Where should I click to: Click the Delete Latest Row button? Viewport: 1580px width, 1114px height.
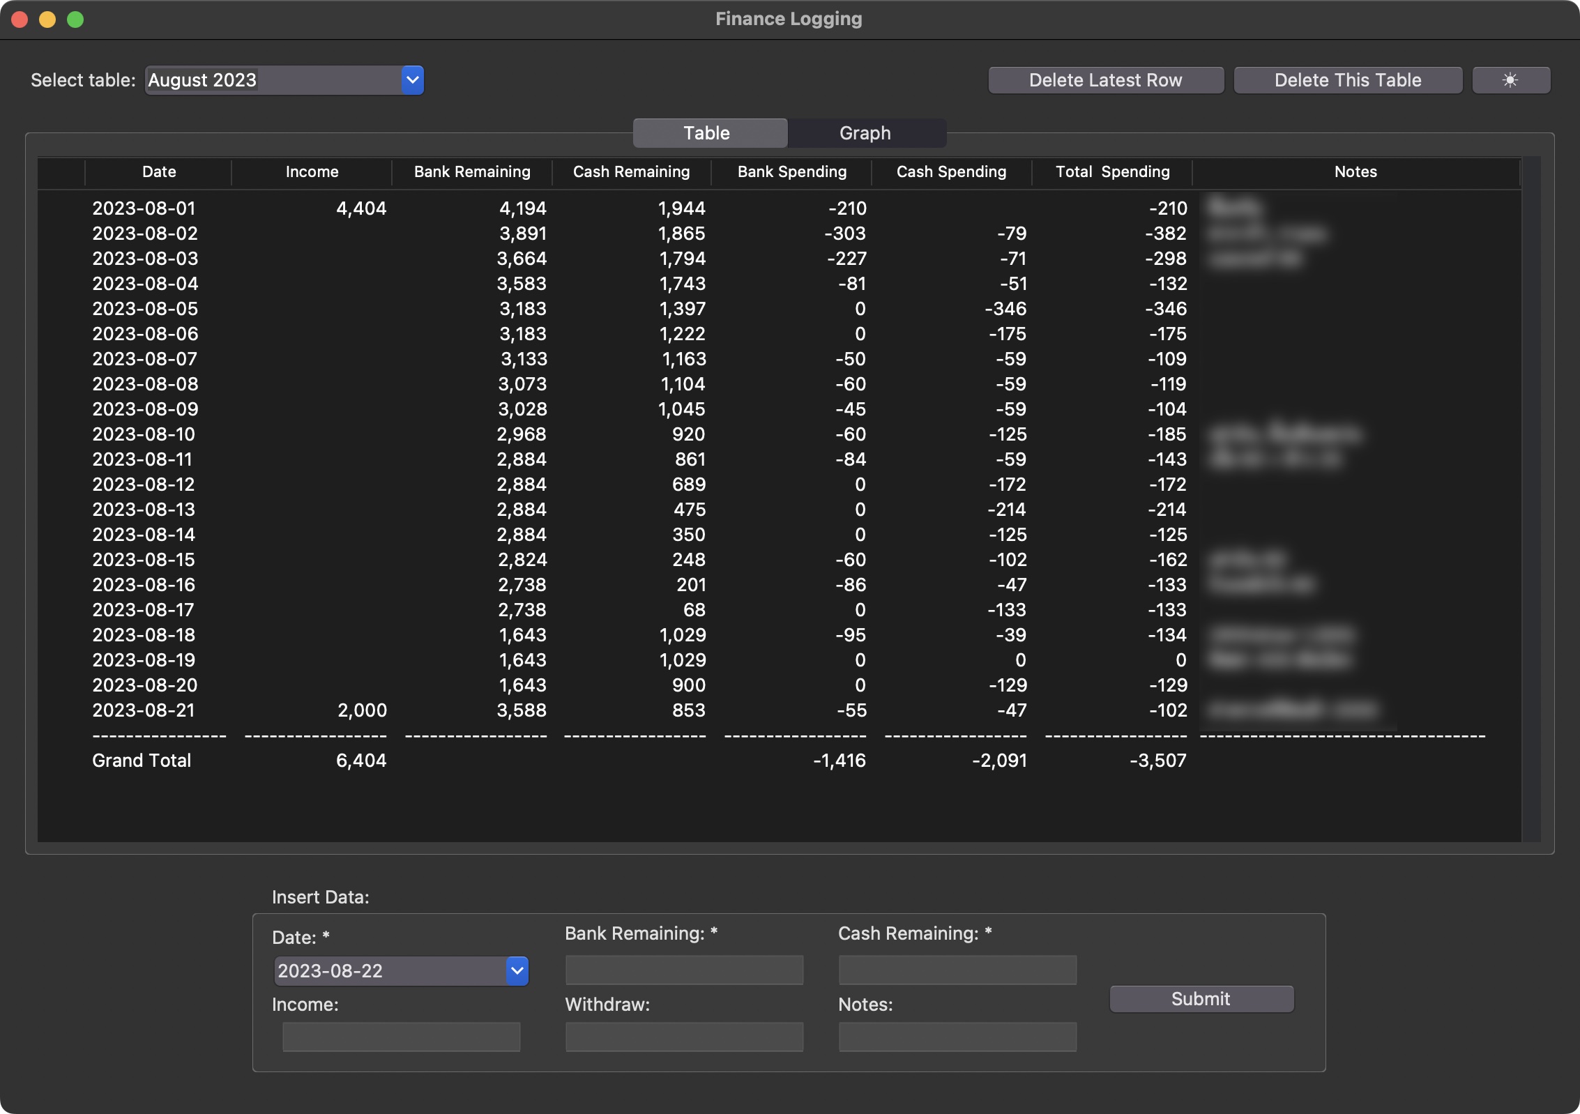[x=1105, y=79]
